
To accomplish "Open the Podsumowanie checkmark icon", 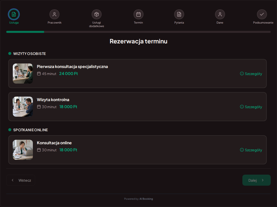I will (x=262, y=14).
